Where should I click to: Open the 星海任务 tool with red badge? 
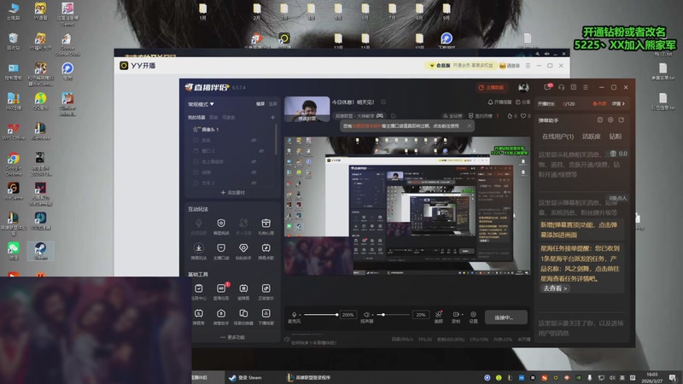[x=221, y=290]
